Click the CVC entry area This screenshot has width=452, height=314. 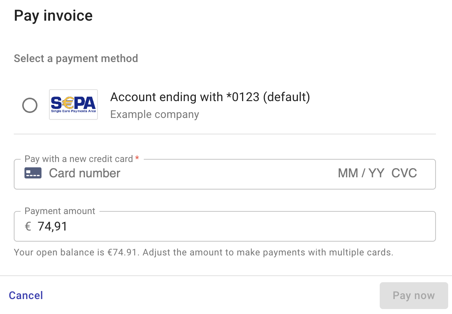tap(404, 173)
